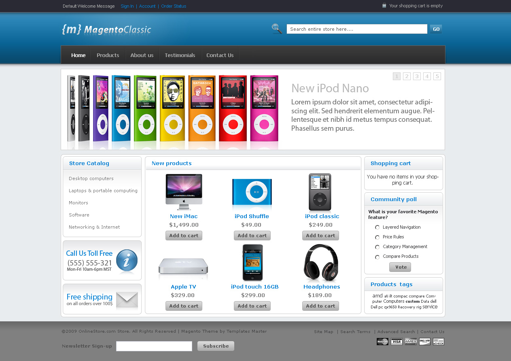Open Laptops & portable computing category
The image size is (511, 361).
coord(103,191)
